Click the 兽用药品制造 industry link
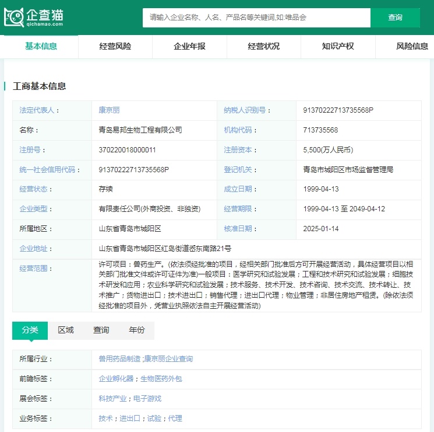 (119, 359)
